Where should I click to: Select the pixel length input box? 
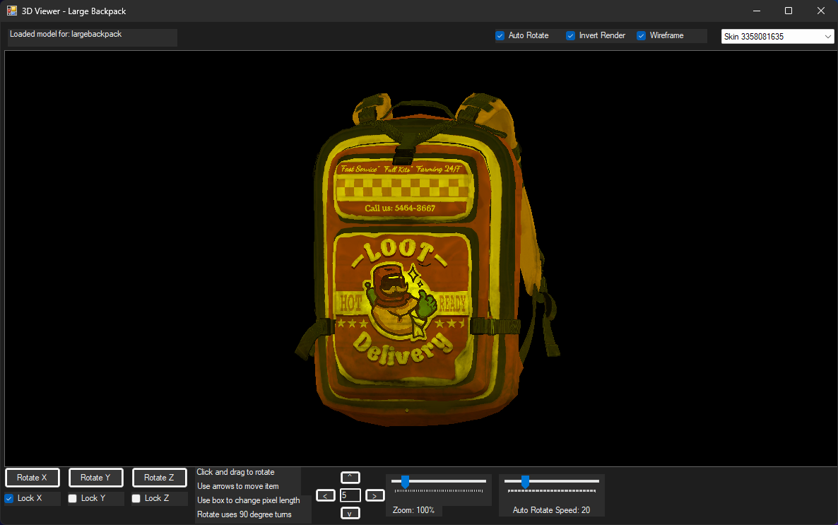[x=350, y=495]
